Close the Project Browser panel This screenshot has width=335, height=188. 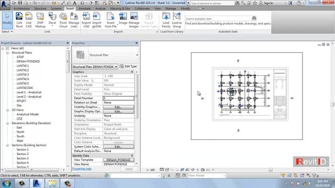[x=68, y=43]
